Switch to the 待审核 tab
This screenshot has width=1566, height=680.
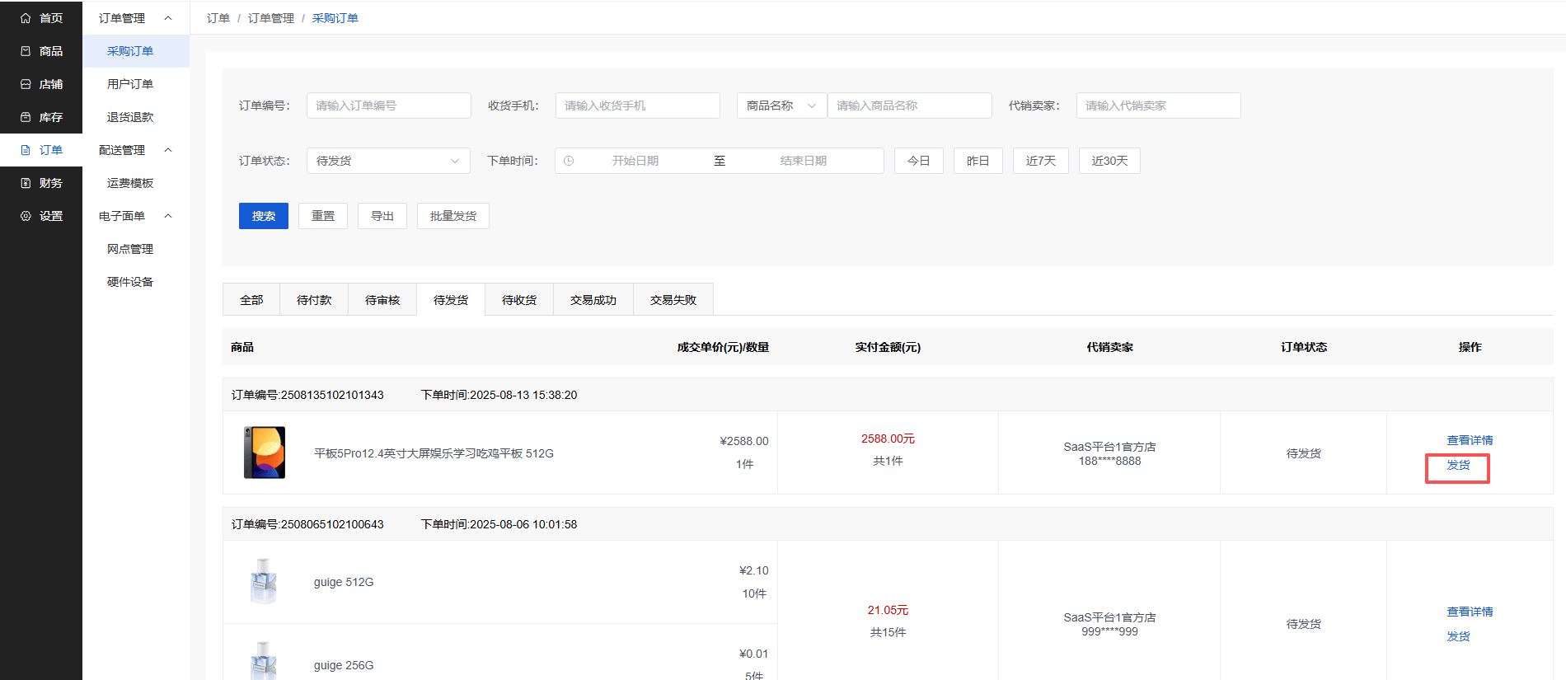pos(382,300)
